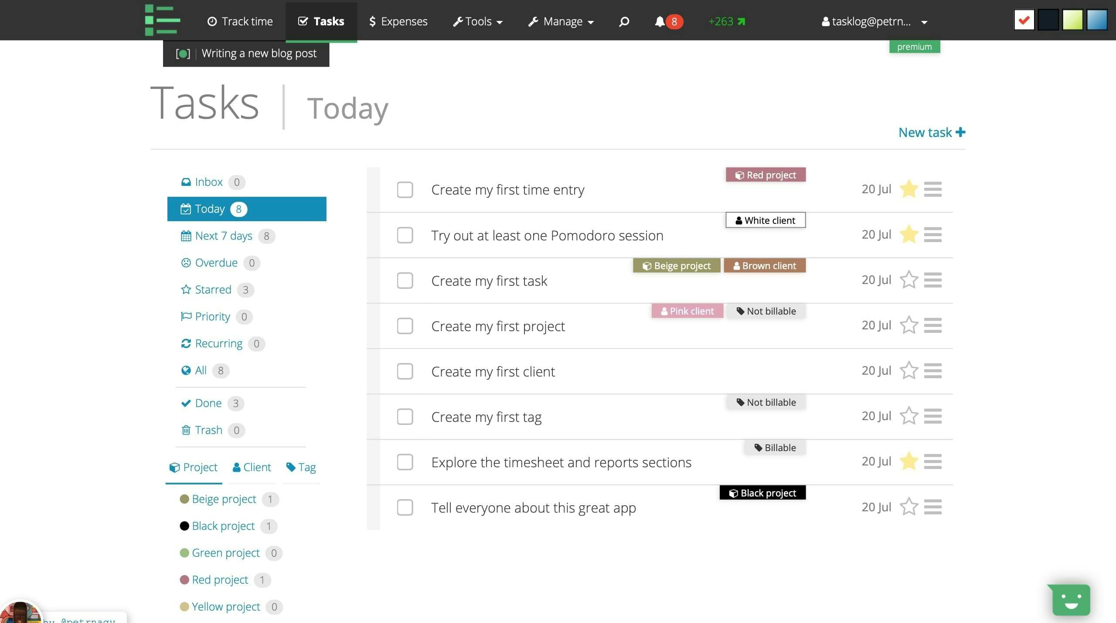Open notifications via the bell icon
This screenshot has height=623, width=1116.
(660, 21)
